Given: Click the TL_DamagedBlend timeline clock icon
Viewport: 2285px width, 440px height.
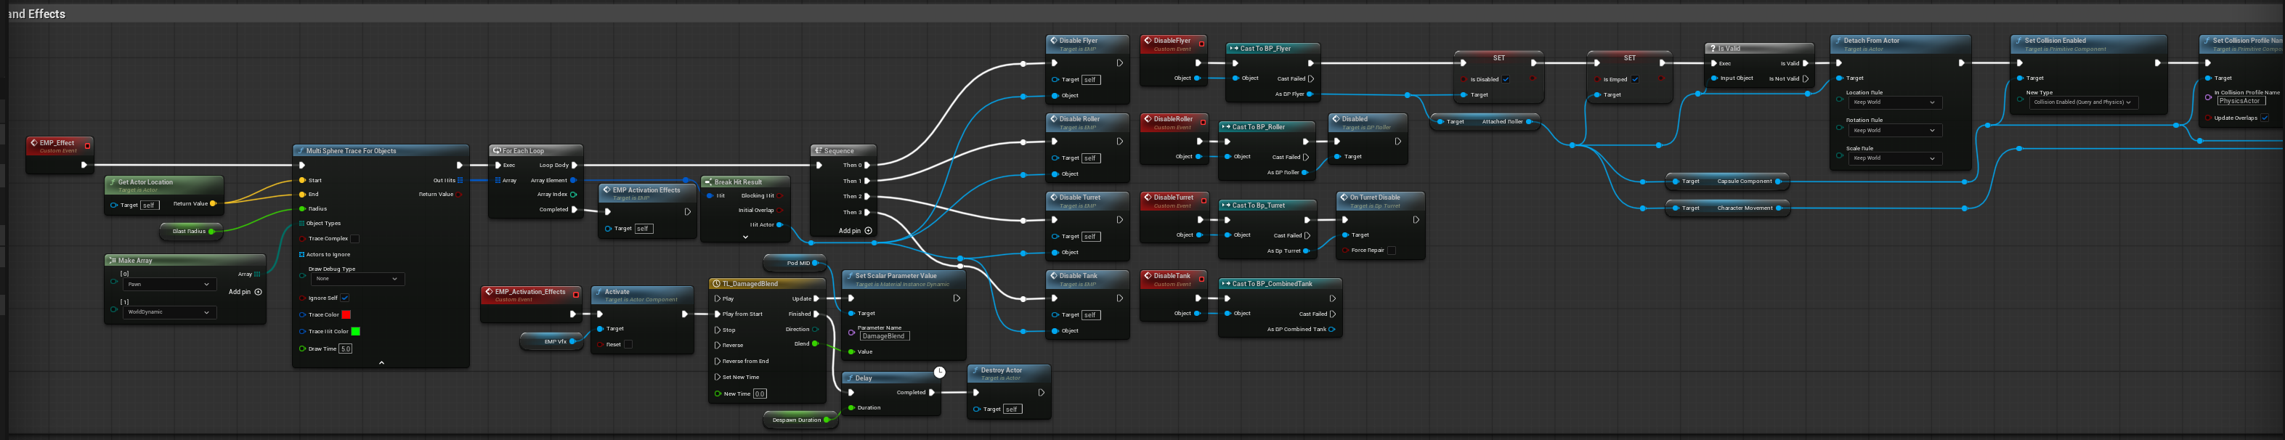Looking at the screenshot, I should [716, 284].
